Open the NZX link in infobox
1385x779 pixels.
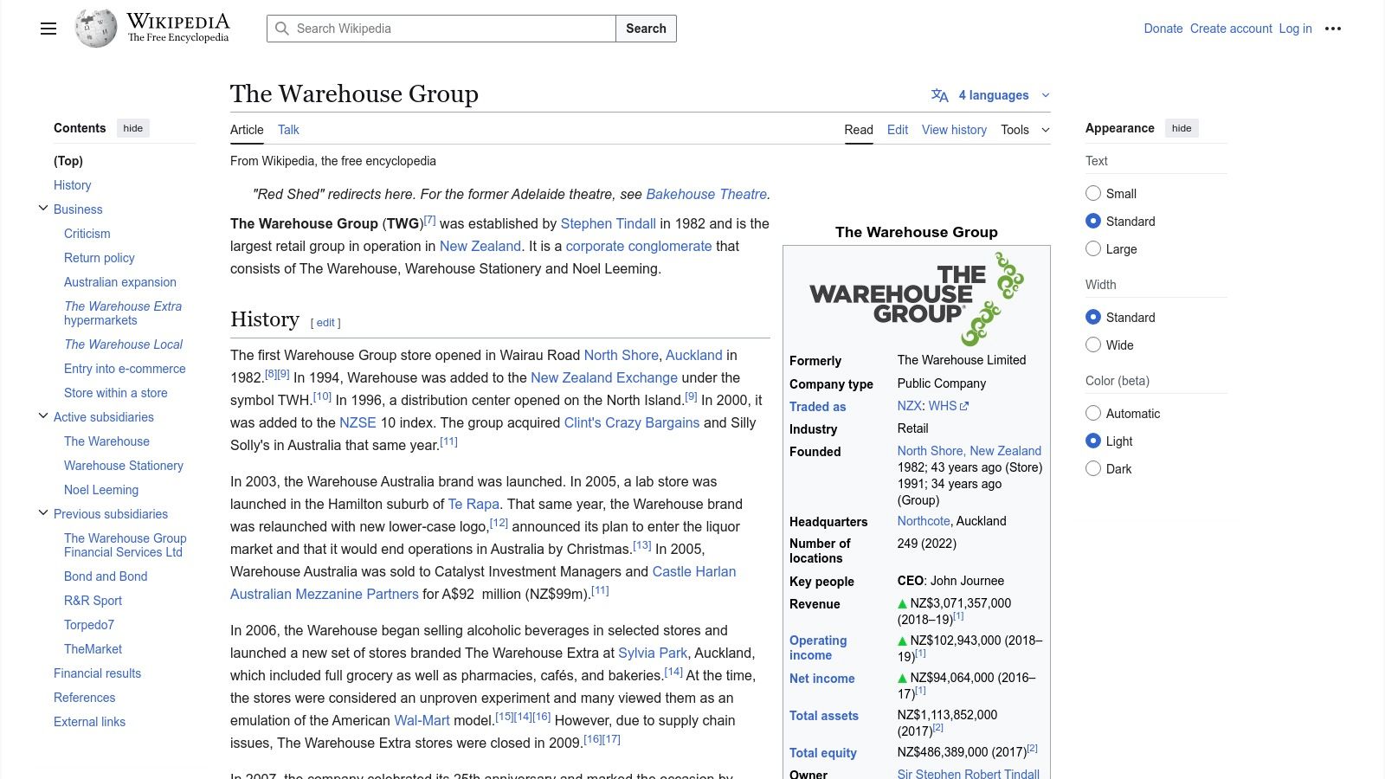pyautogui.click(x=909, y=406)
